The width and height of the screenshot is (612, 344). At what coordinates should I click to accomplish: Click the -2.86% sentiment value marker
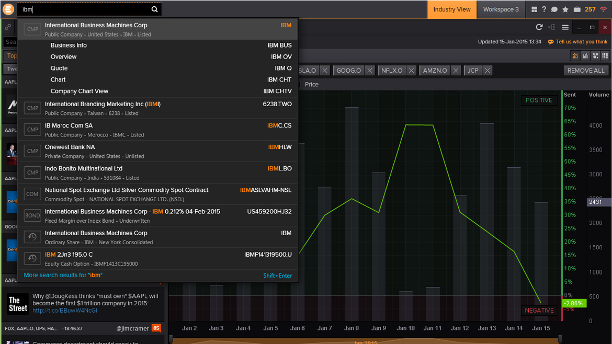tap(574, 303)
